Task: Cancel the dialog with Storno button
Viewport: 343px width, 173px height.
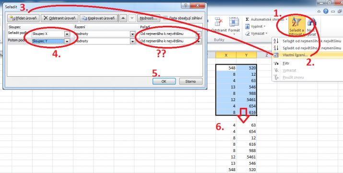Action: (x=190, y=81)
